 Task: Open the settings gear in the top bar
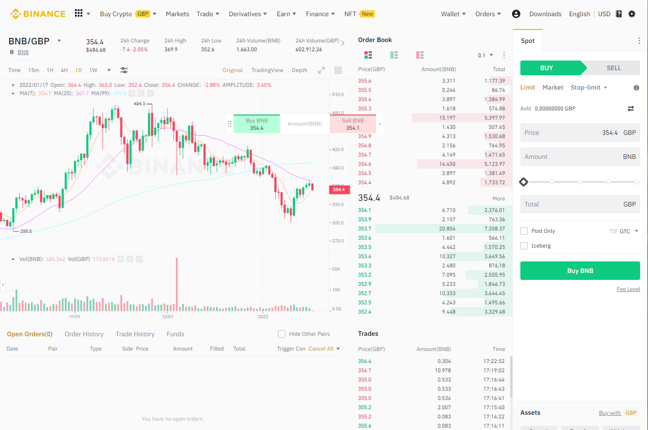tap(632, 14)
